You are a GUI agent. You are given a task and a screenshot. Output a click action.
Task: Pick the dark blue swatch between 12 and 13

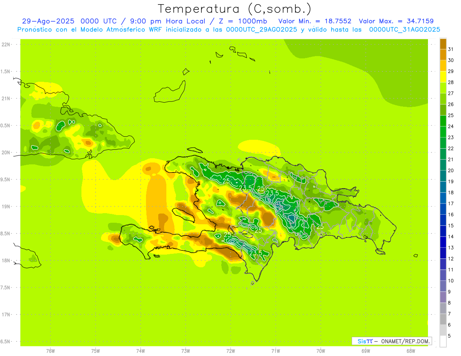(x=443, y=253)
